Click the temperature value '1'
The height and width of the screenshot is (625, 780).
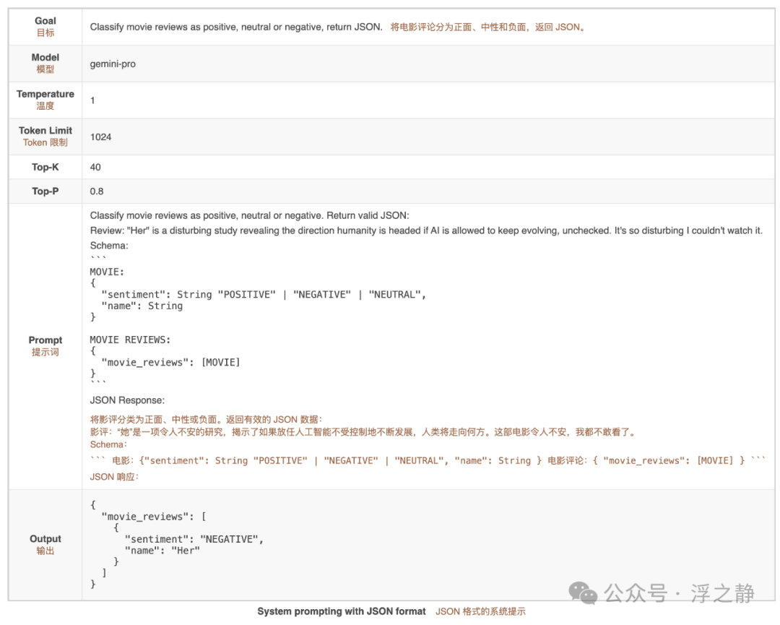coord(92,100)
